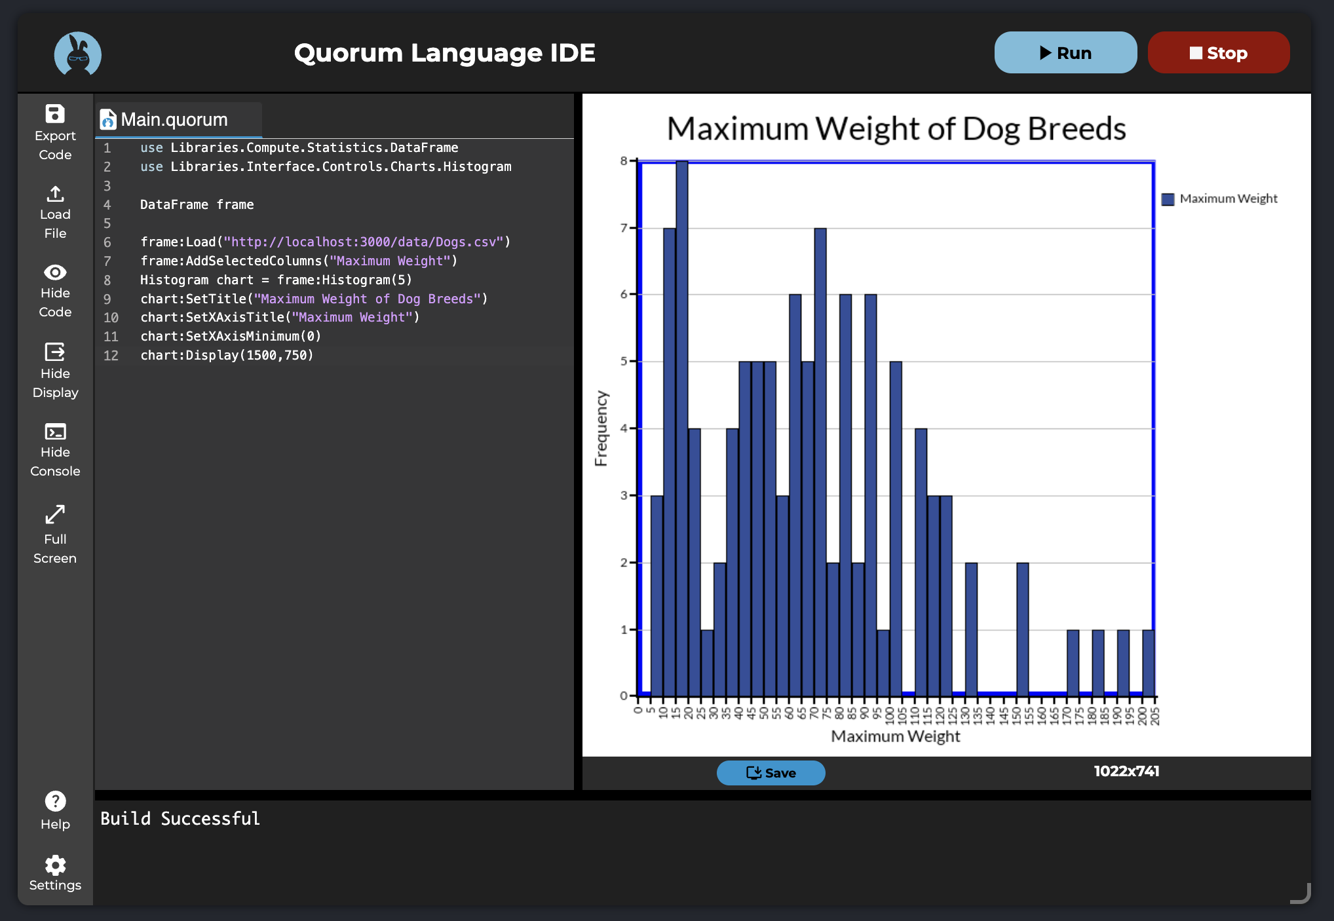The height and width of the screenshot is (921, 1334).
Task: Click the Export Code save icon
Action: click(x=55, y=114)
